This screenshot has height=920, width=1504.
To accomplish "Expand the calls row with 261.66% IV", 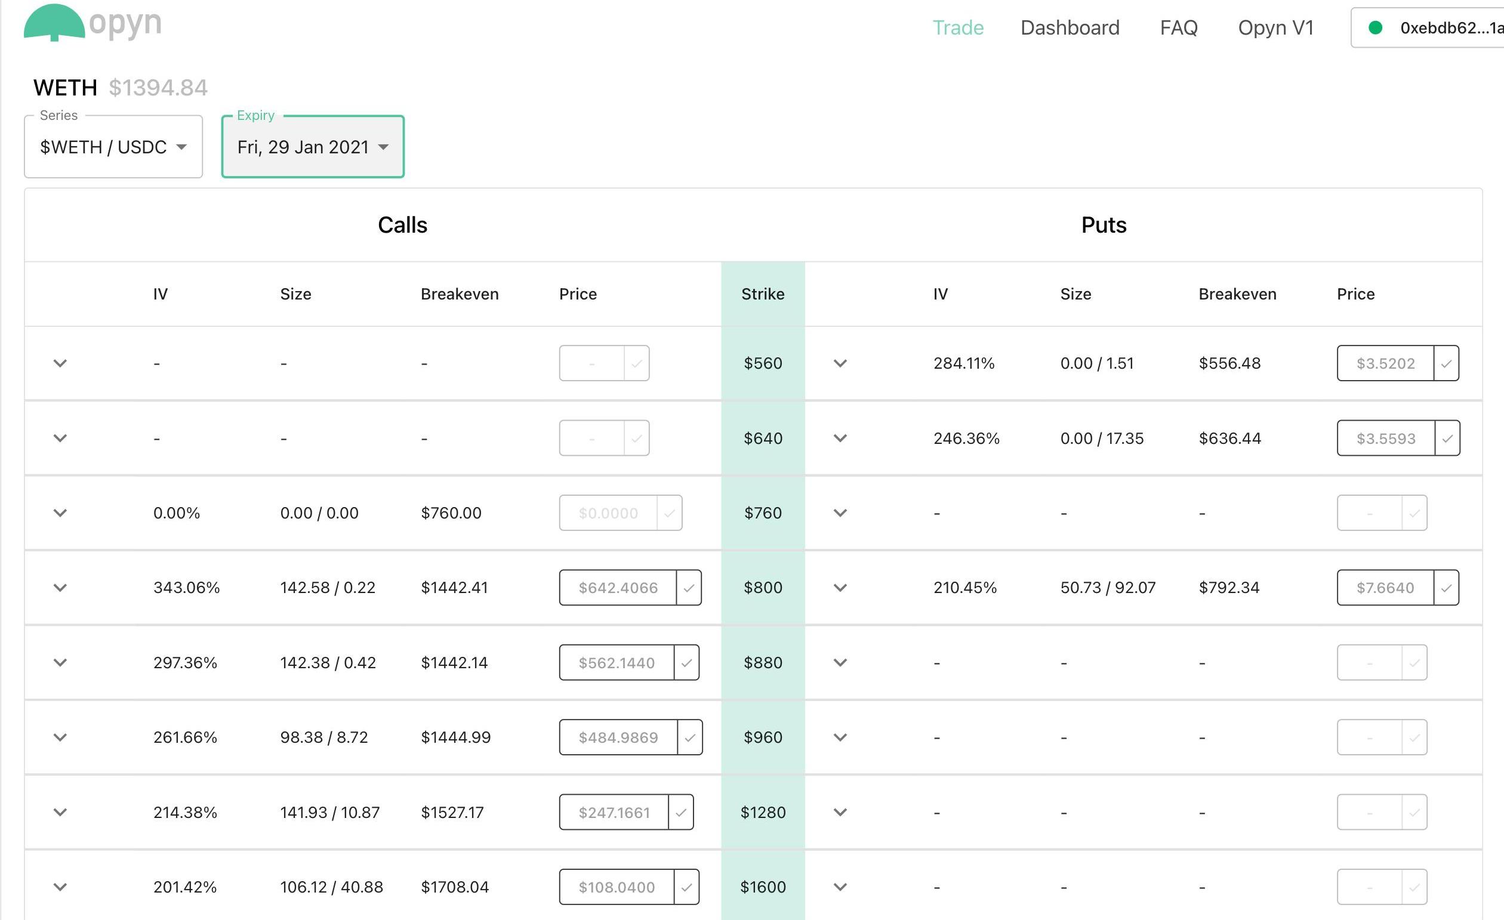I will click(x=60, y=737).
